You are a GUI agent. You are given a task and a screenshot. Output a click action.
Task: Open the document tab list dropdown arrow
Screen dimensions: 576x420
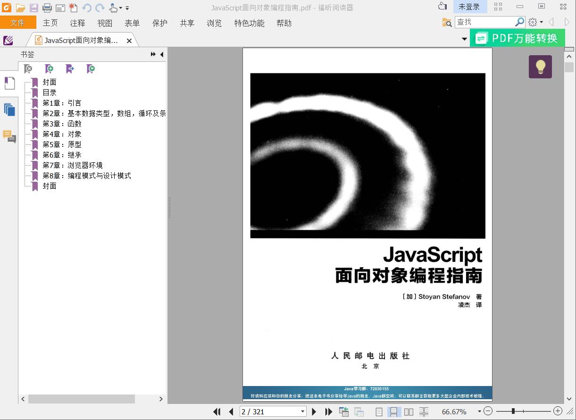(x=464, y=40)
